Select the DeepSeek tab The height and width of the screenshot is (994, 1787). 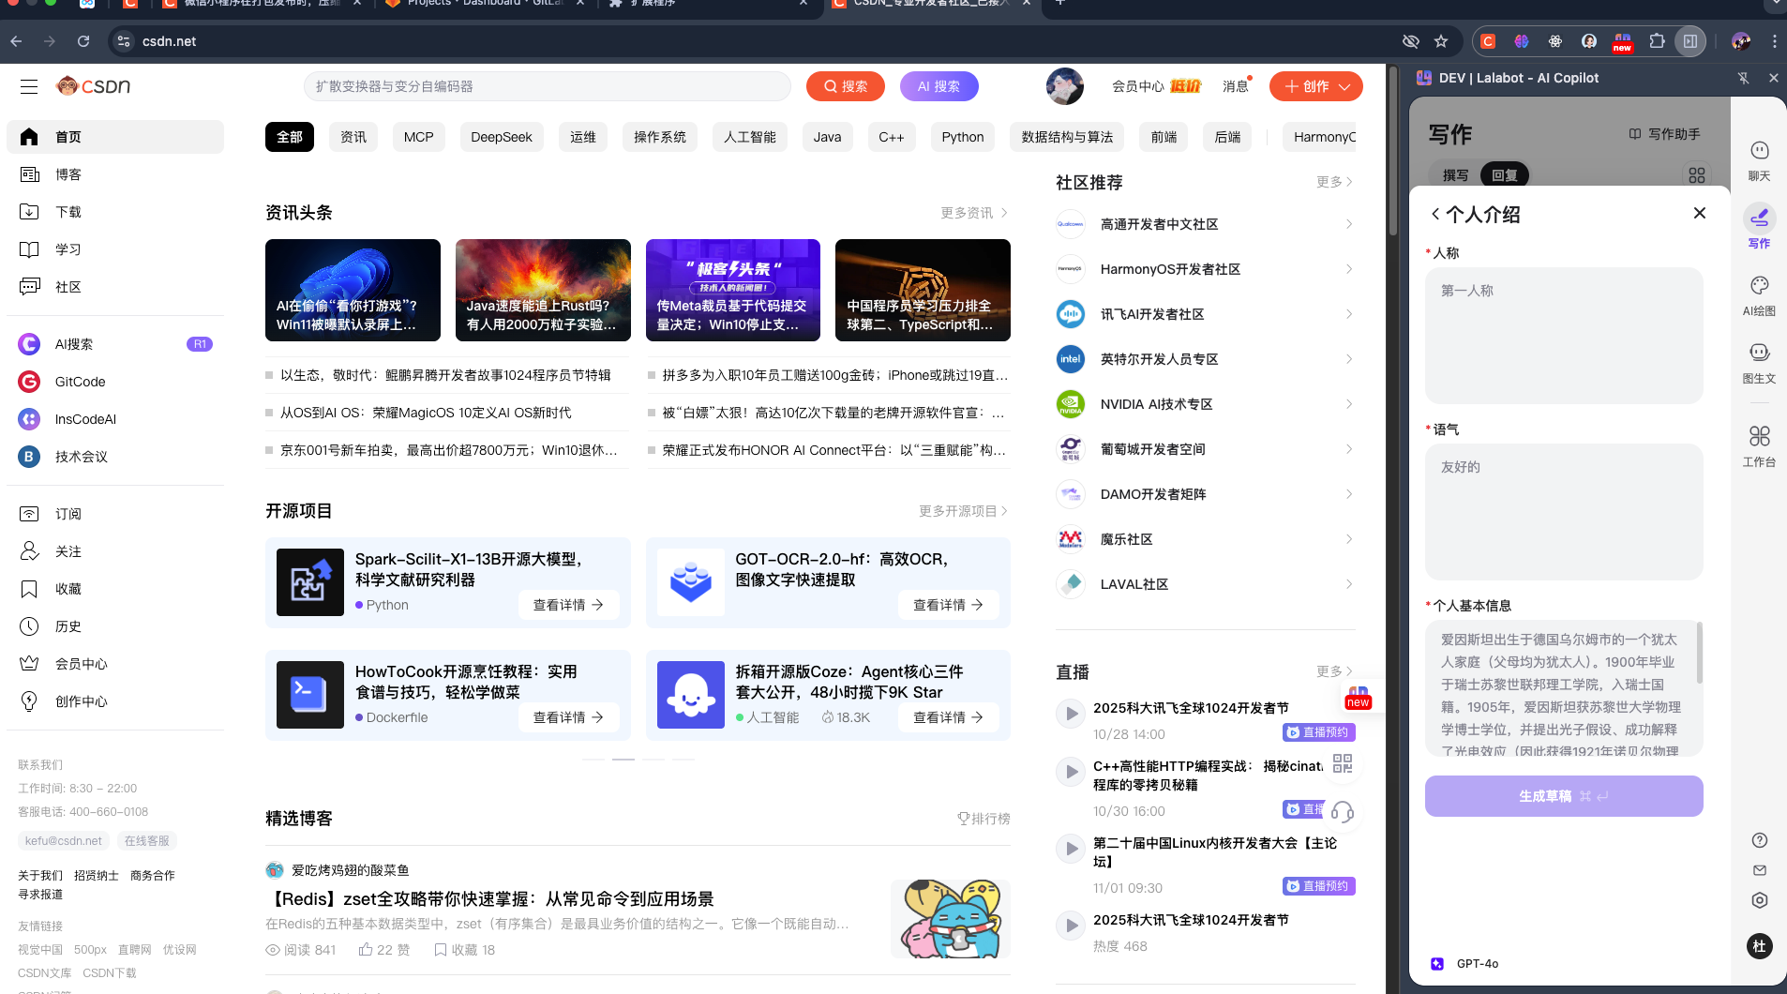point(501,137)
